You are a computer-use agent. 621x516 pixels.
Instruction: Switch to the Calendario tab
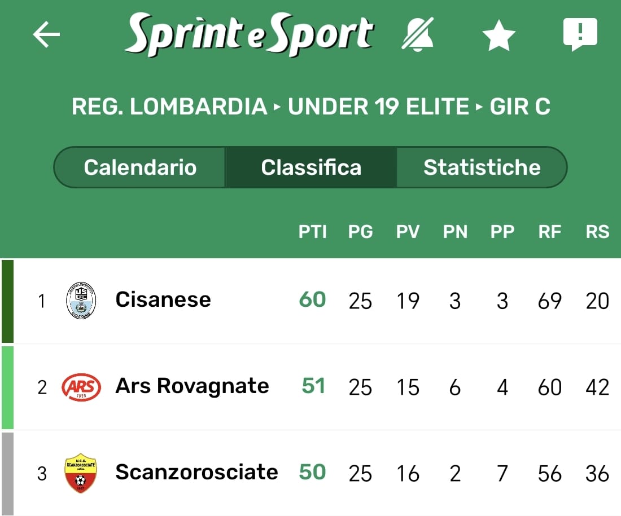(x=140, y=167)
